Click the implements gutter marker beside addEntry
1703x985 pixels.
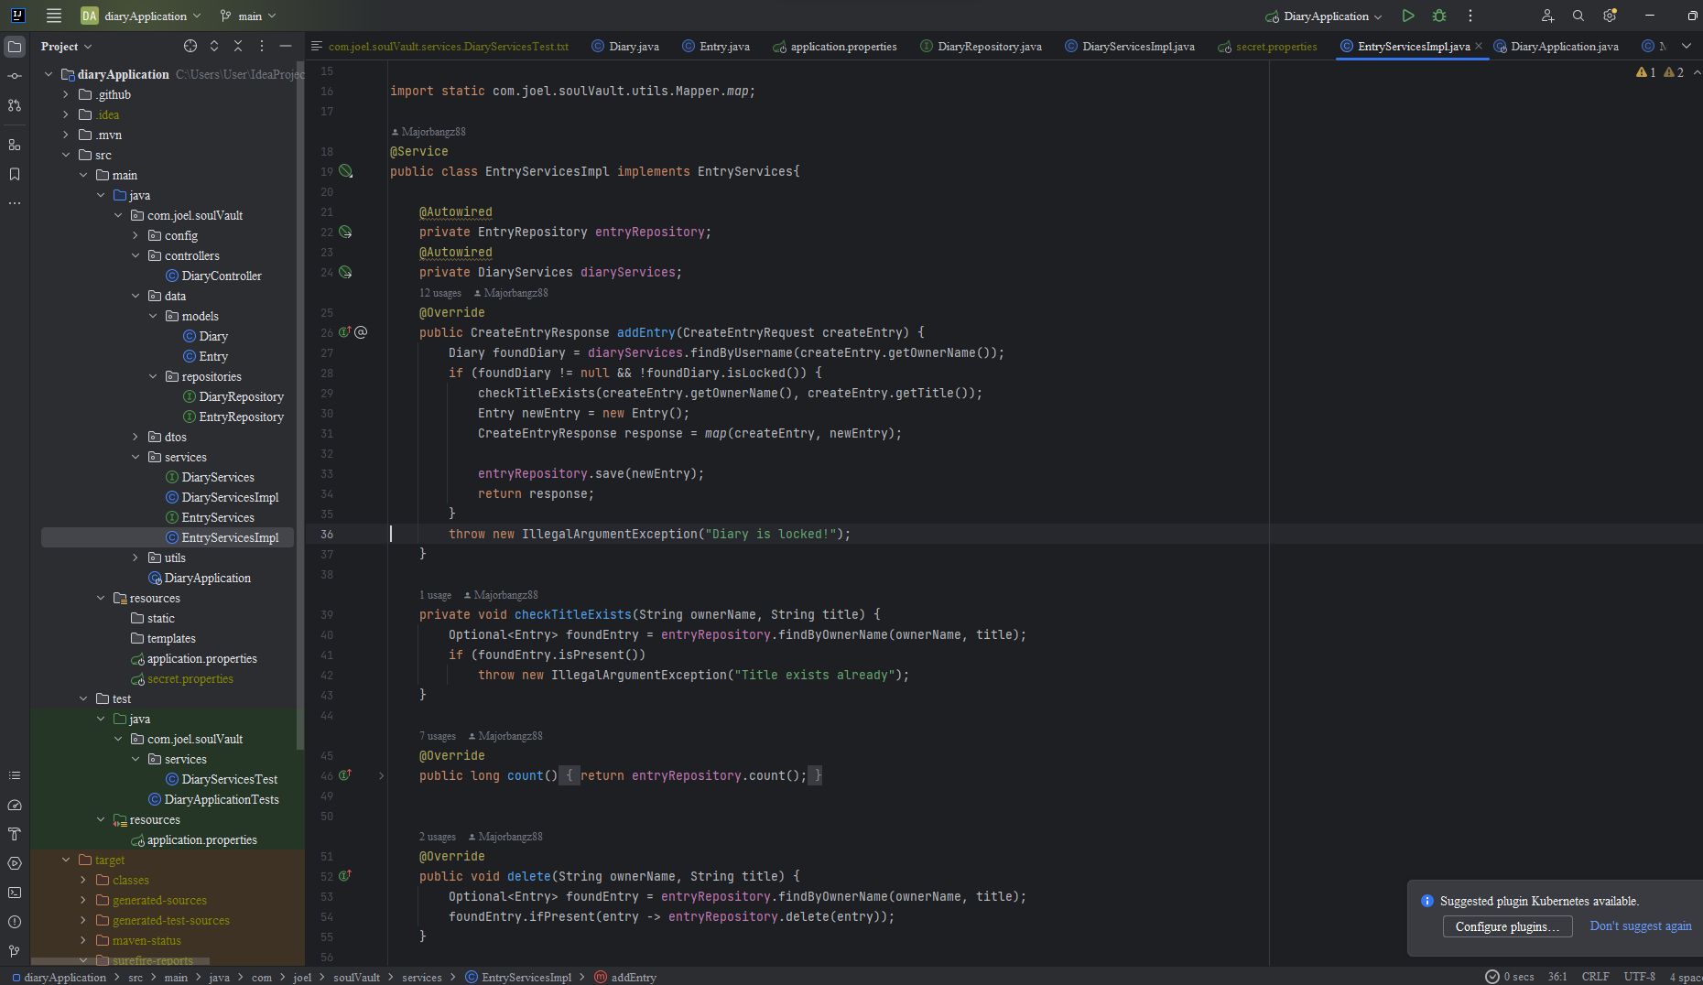[x=345, y=332]
